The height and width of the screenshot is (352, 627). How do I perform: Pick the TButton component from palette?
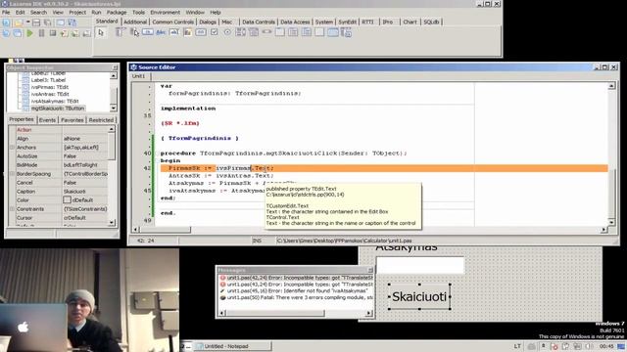click(148, 32)
